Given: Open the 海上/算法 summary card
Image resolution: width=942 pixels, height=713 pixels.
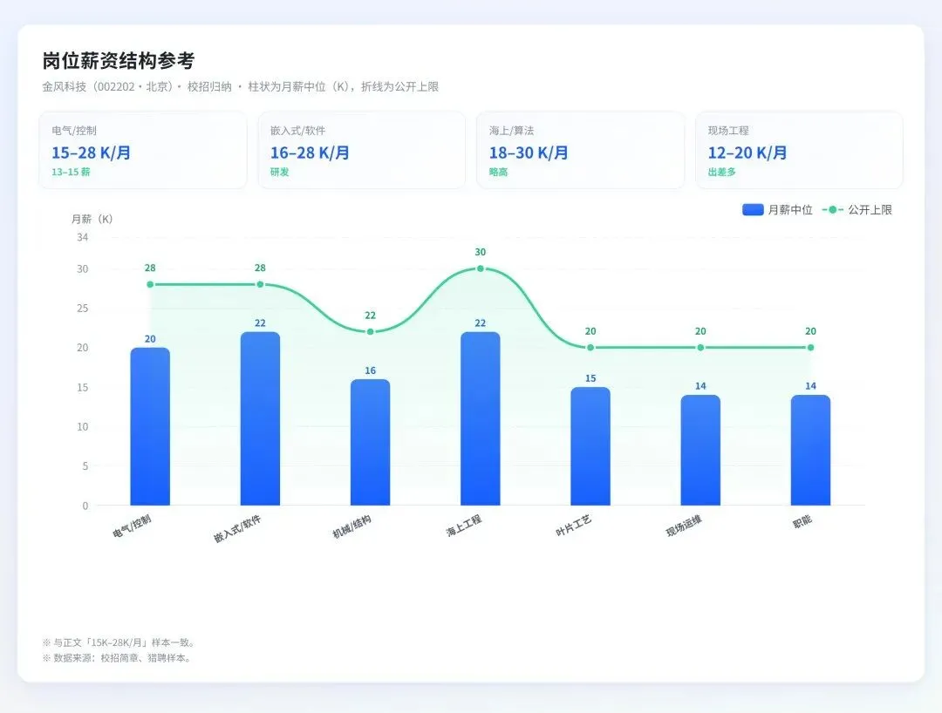Looking at the screenshot, I should point(580,150).
